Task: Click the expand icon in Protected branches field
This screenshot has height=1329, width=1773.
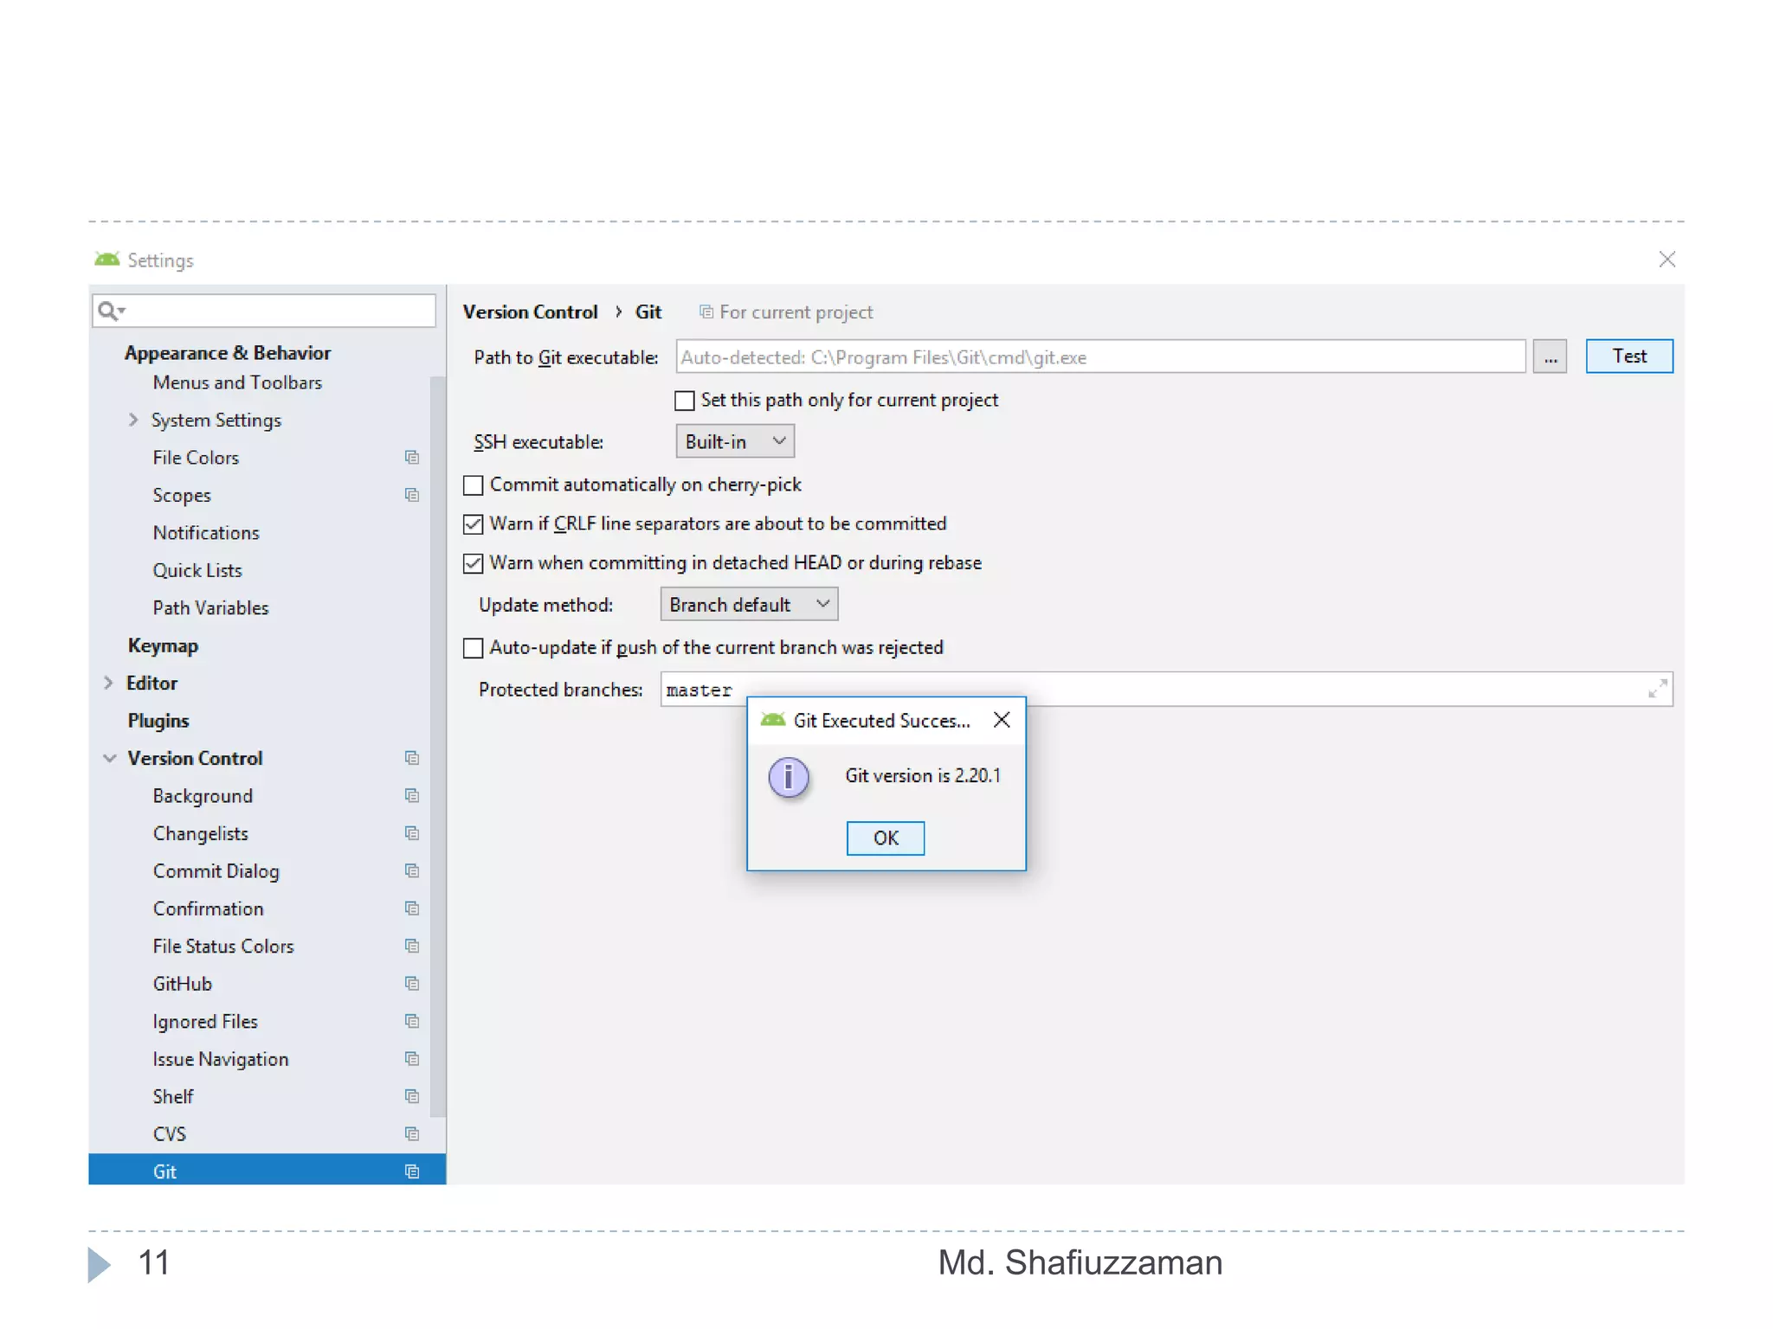Action: pyautogui.click(x=1657, y=690)
